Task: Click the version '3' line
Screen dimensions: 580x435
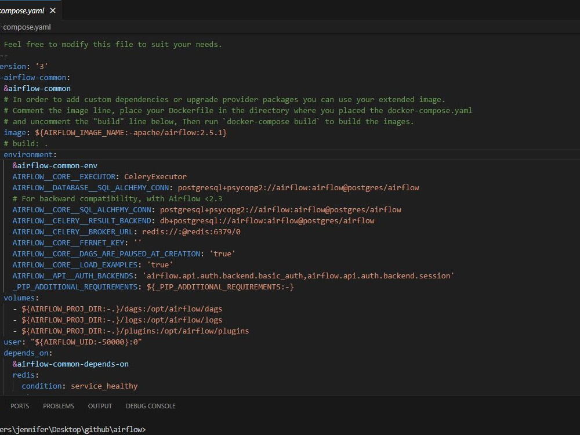Action: [x=24, y=66]
